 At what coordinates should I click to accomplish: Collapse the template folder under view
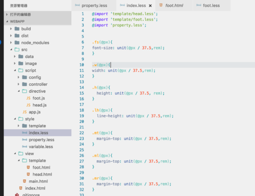tap(18, 160)
